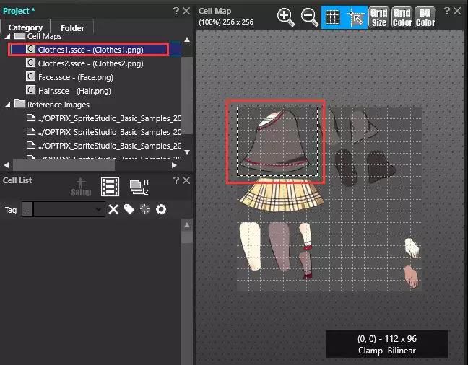468x365 pixels.
Task: Select Face.ssce cell map
Action: (76, 77)
